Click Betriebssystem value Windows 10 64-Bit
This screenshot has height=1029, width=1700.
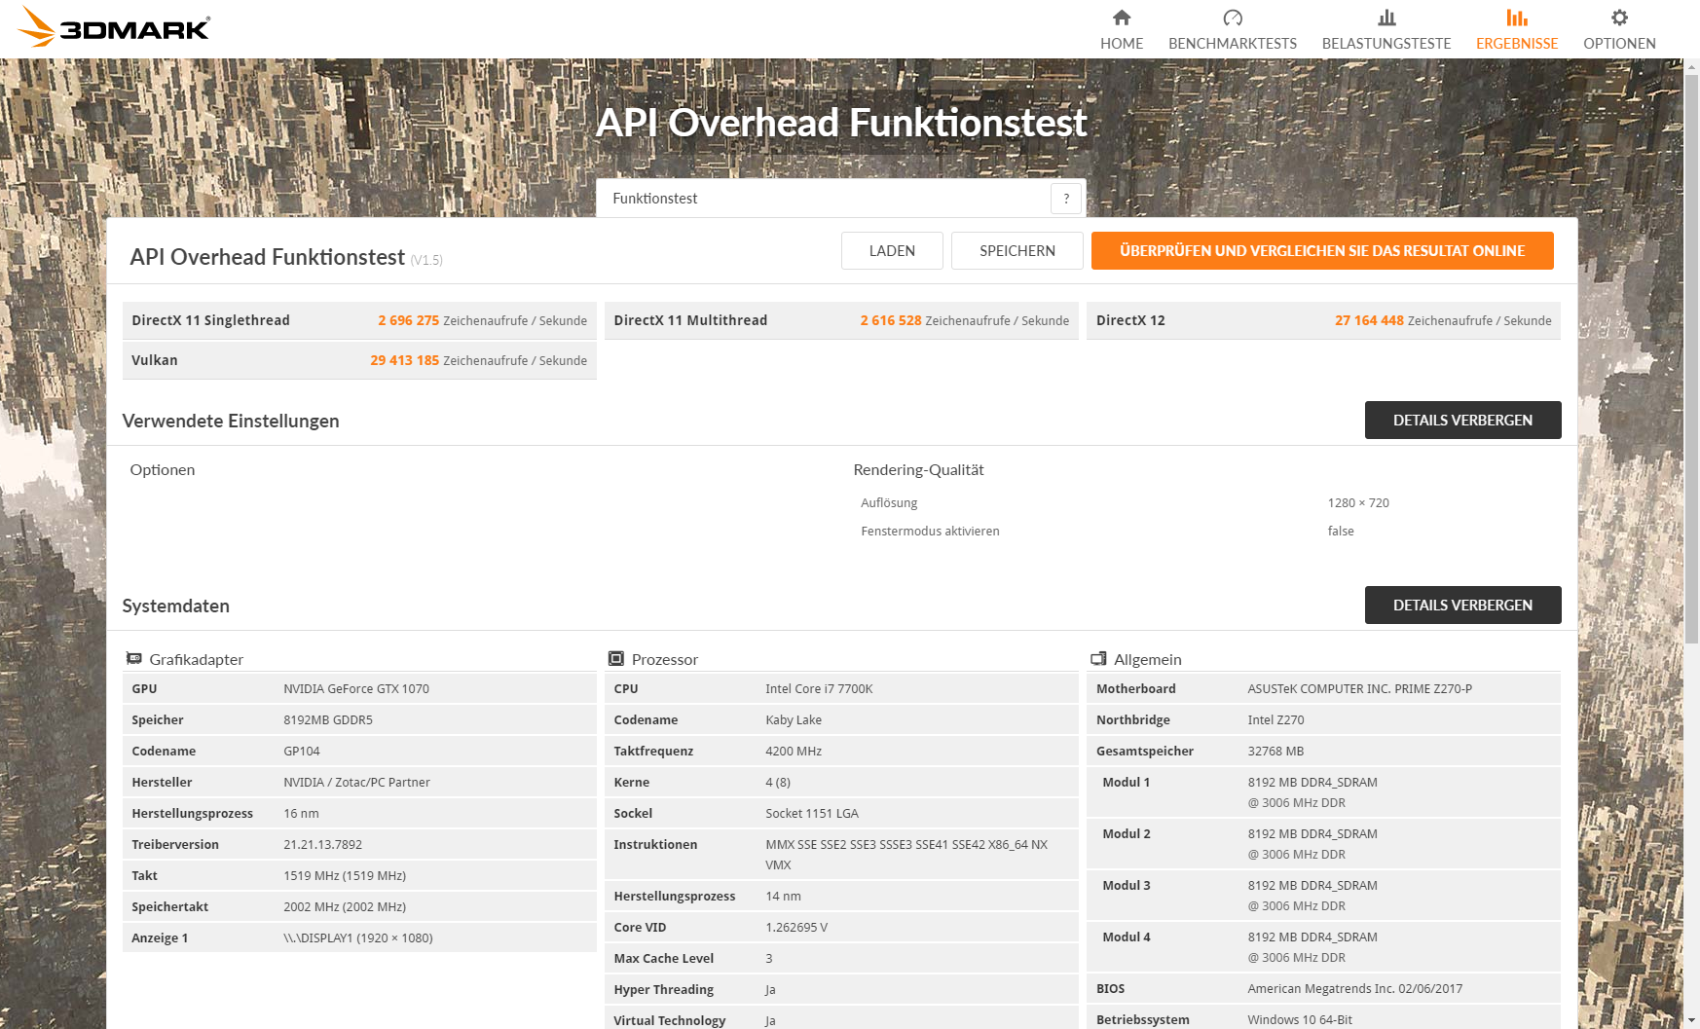1300,1020
